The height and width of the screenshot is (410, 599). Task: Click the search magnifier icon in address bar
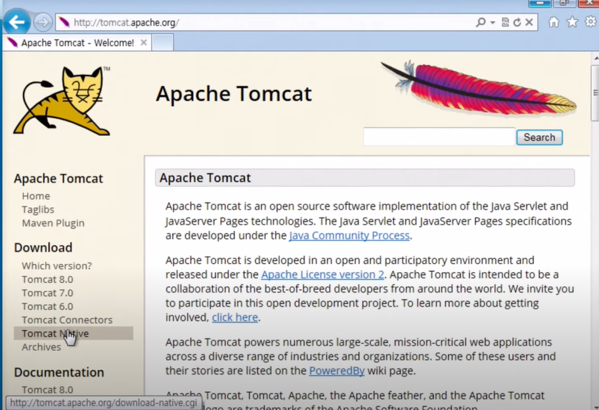pyautogui.click(x=481, y=22)
